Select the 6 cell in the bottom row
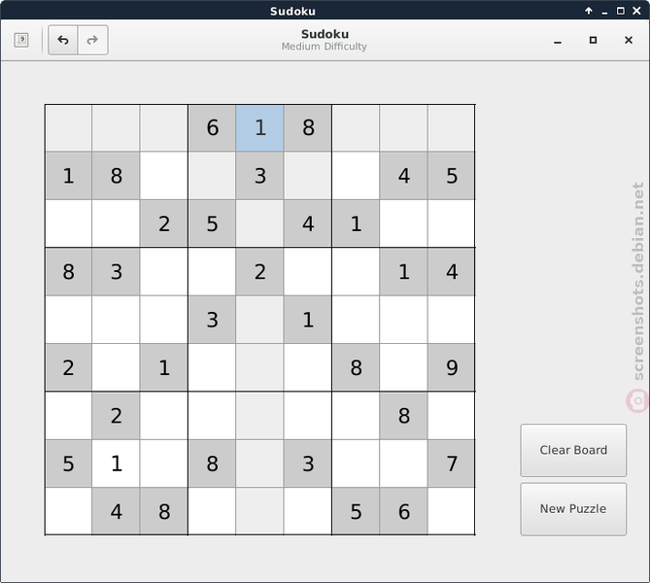The image size is (650, 583). (404, 511)
